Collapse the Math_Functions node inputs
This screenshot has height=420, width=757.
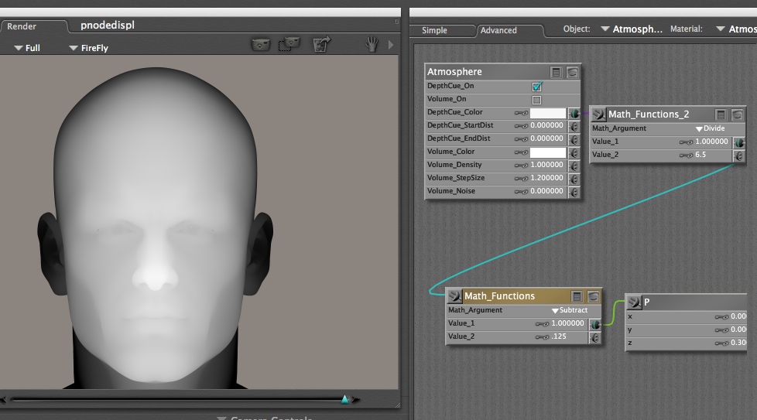(x=577, y=296)
